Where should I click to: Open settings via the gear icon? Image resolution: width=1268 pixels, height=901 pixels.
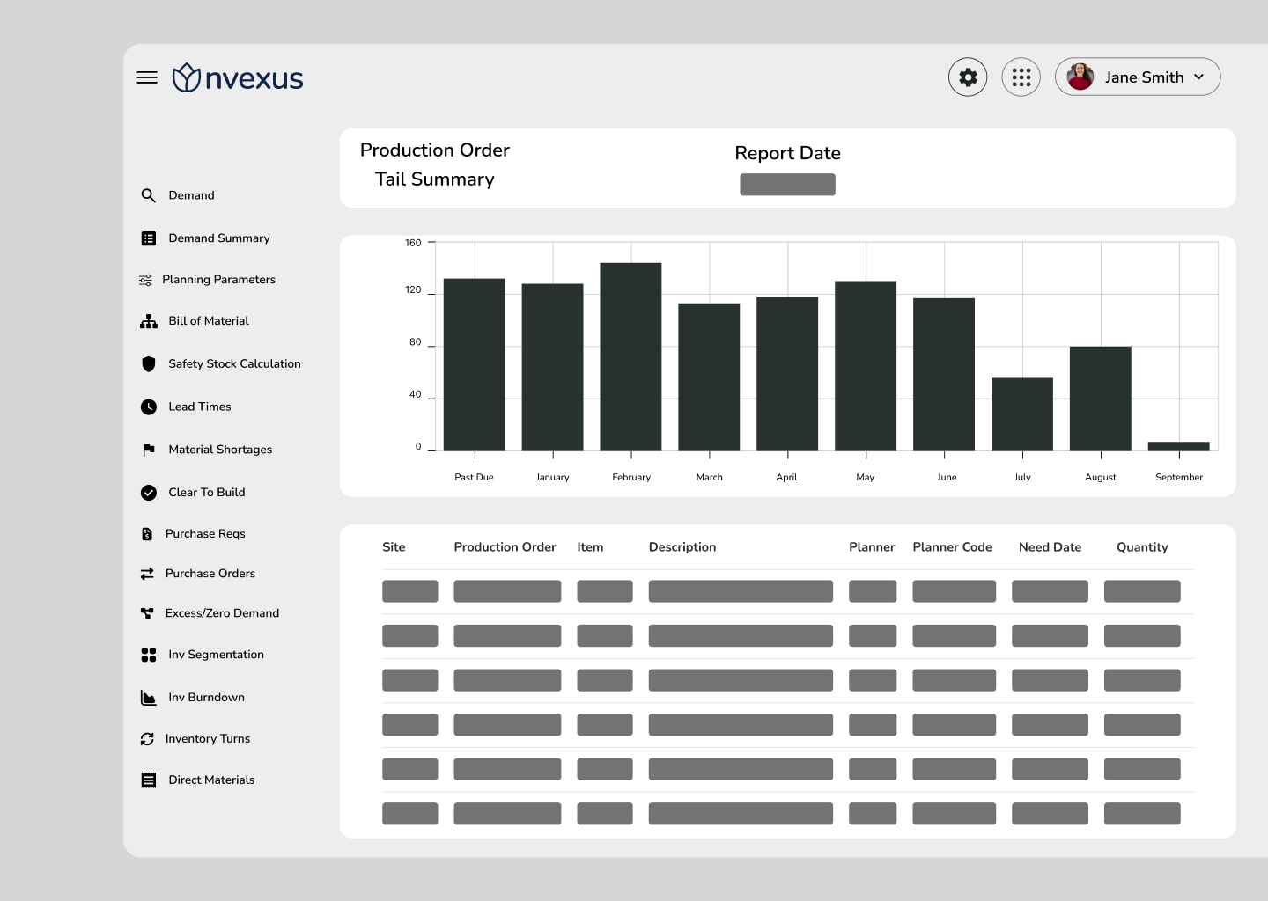coord(968,77)
